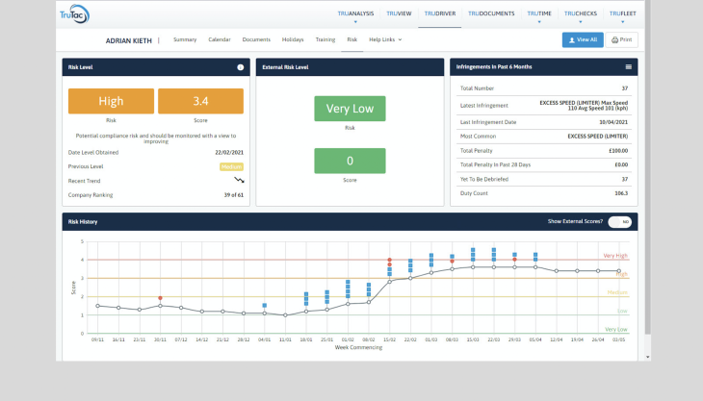
Task: Switch to the Calendar tab
Action: pyautogui.click(x=220, y=39)
